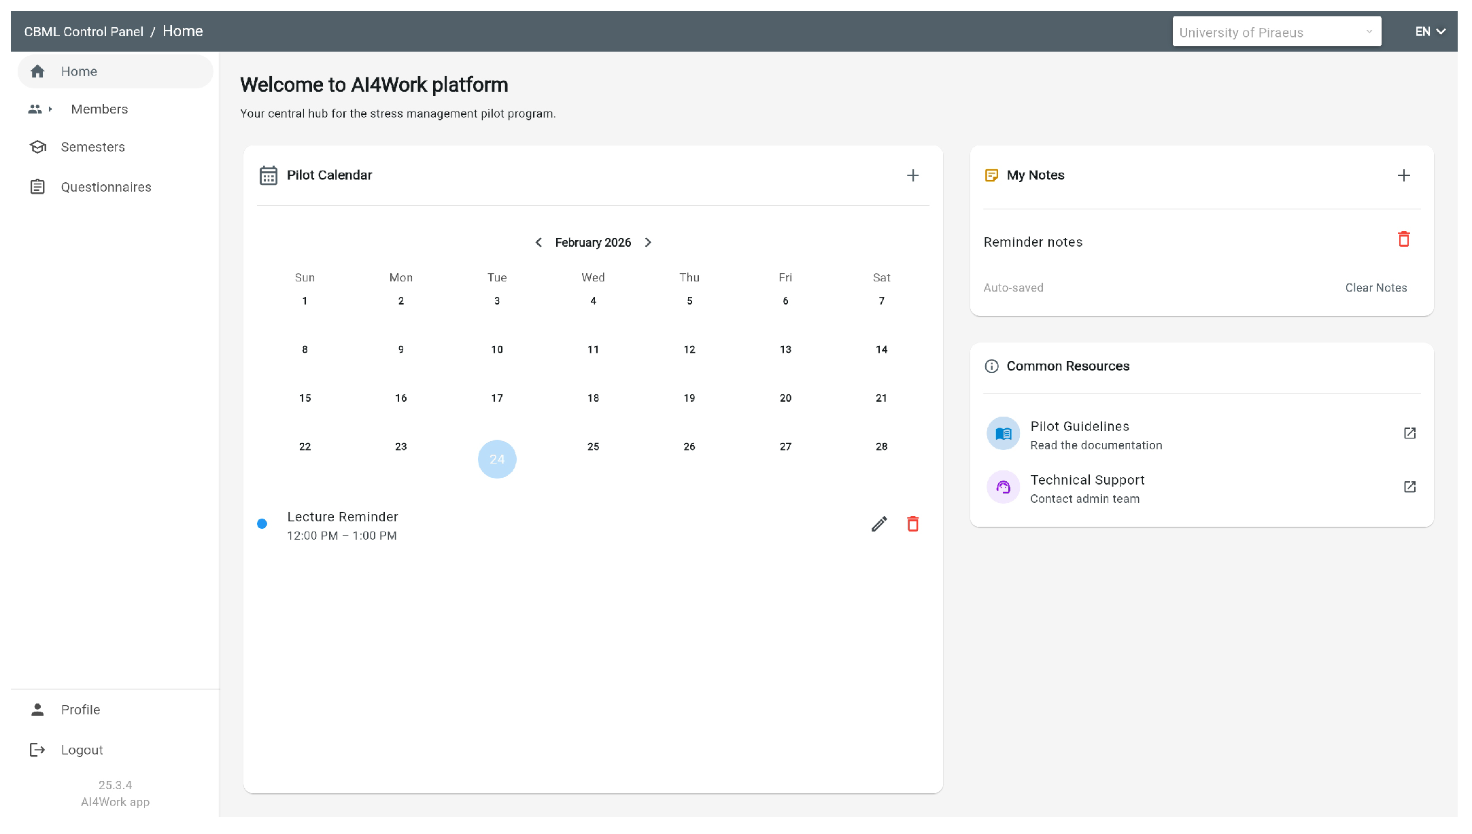Open Questionnaires section
The width and height of the screenshot is (1472, 834).
pyautogui.click(x=106, y=187)
